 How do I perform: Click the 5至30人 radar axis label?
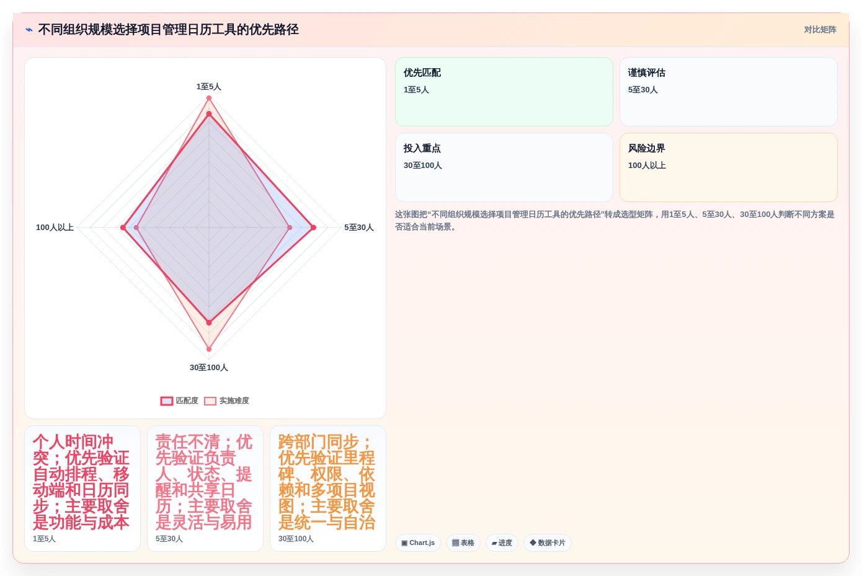359,228
